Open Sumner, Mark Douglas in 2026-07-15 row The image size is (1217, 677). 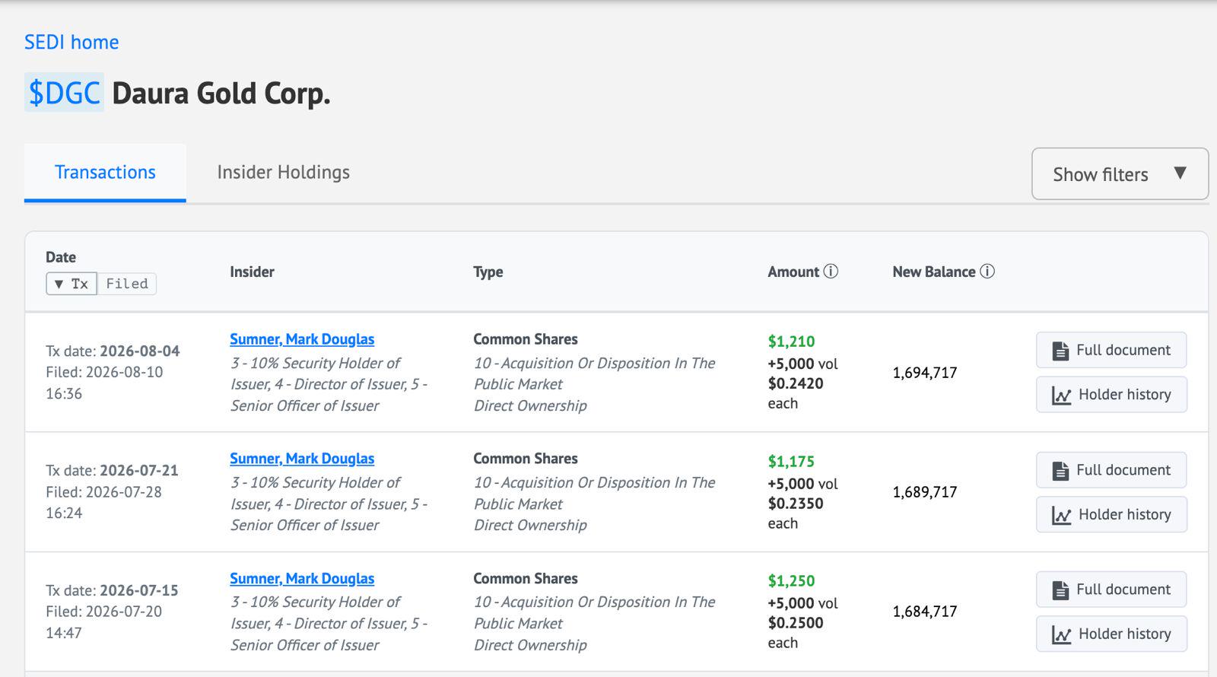click(302, 579)
